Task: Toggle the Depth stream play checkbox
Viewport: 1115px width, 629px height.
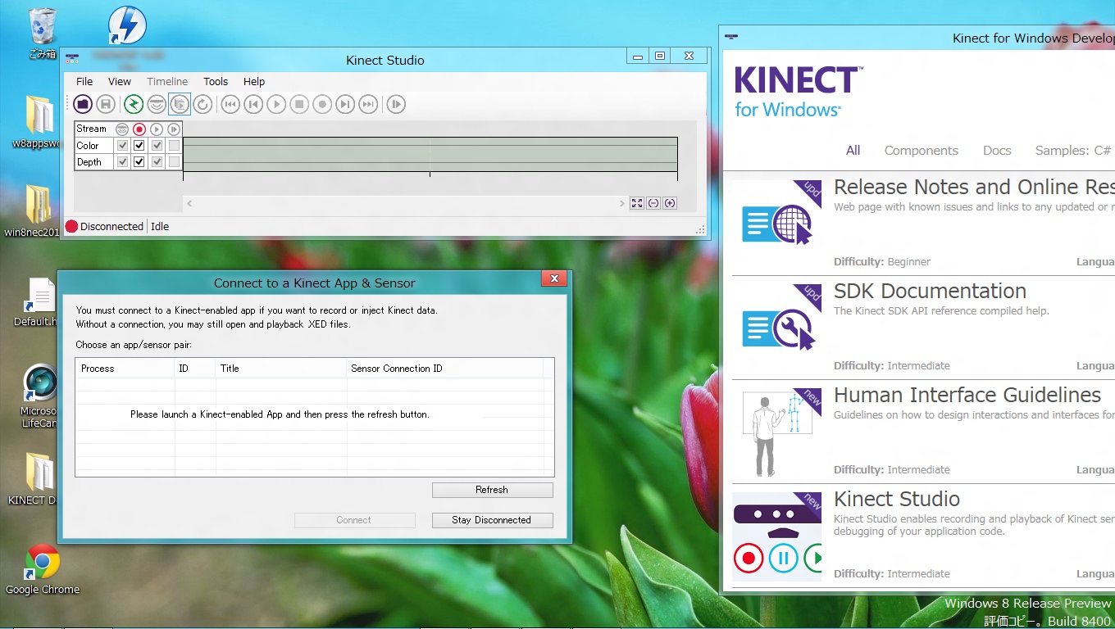Action: (157, 162)
